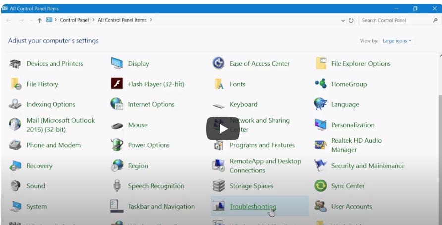Screen dimensions: 442x225
Task: Open the Power Options icon
Action: (117, 145)
